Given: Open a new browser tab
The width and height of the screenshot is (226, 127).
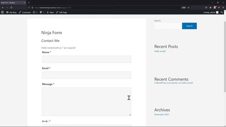Looking at the screenshot, I should pyautogui.click(x=29, y=2).
